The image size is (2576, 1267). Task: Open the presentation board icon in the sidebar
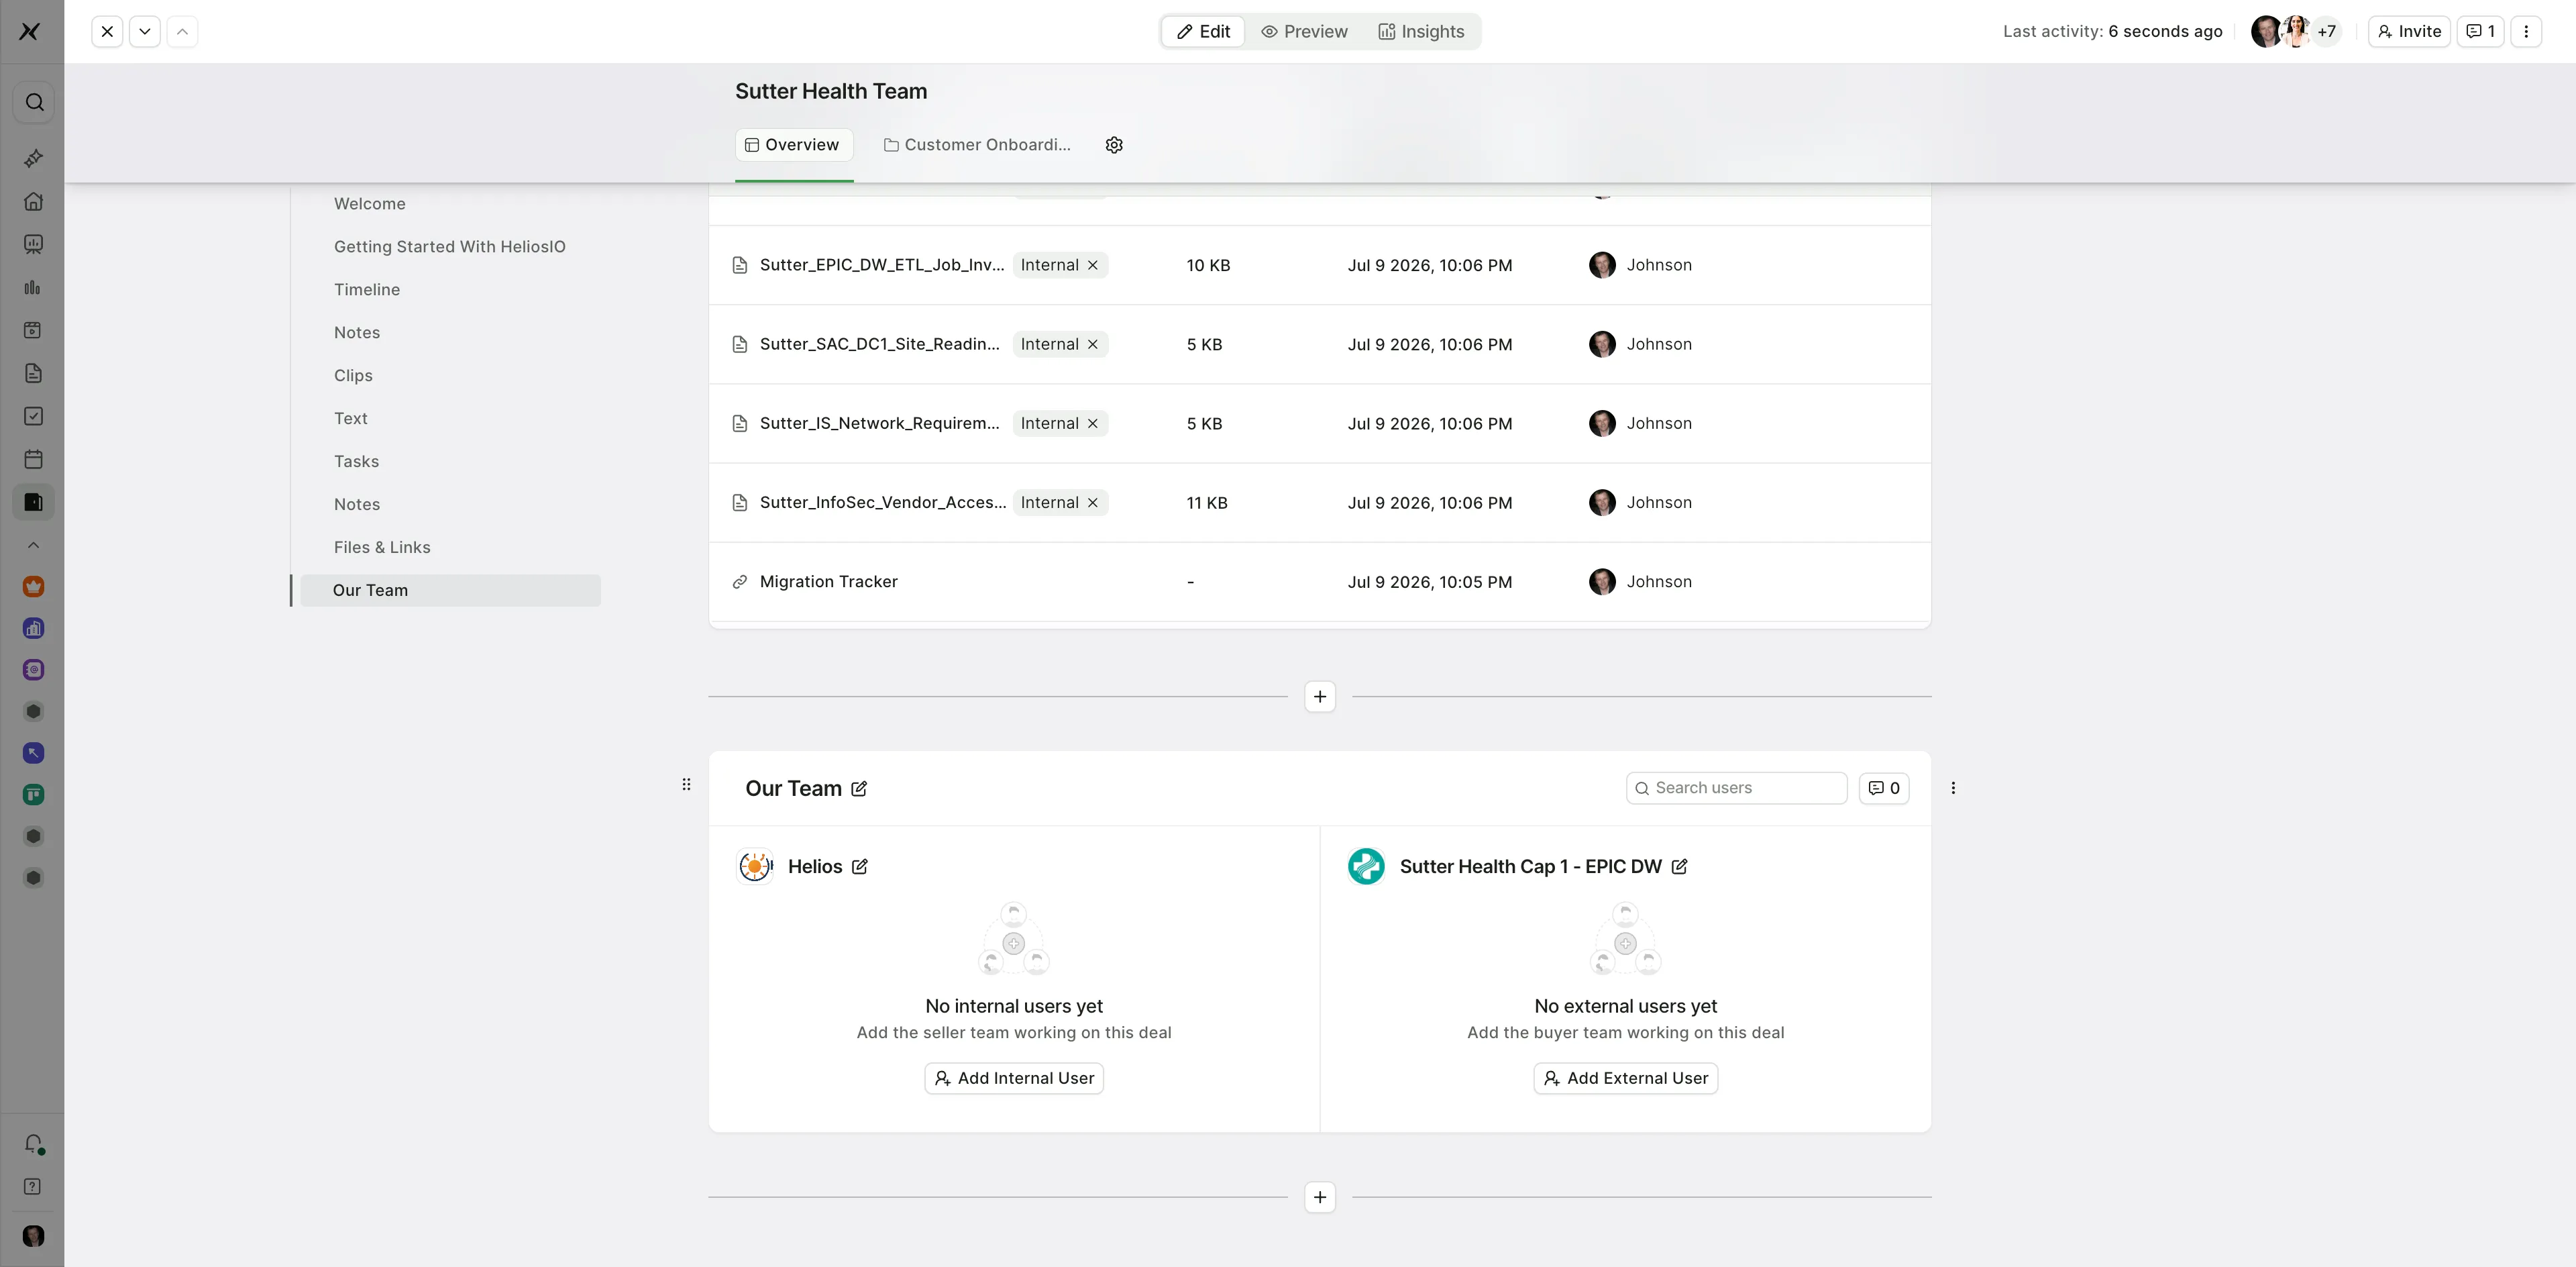coord(34,244)
